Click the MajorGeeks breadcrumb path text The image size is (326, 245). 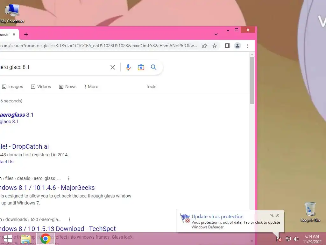click(x=30, y=178)
